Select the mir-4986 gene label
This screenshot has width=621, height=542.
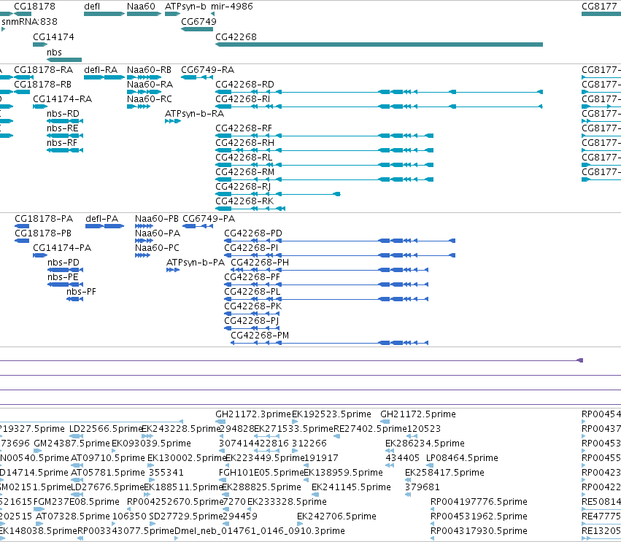tap(231, 7)
